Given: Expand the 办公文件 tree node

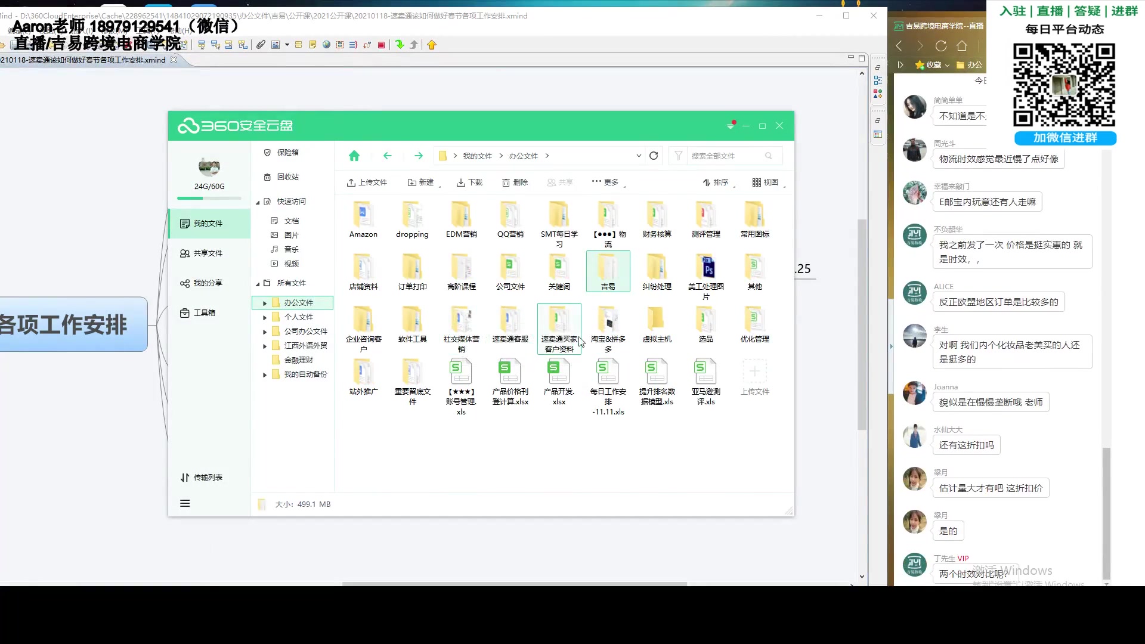Looking at the screenshot, I should pyautogui.click(x=265, y=303).
